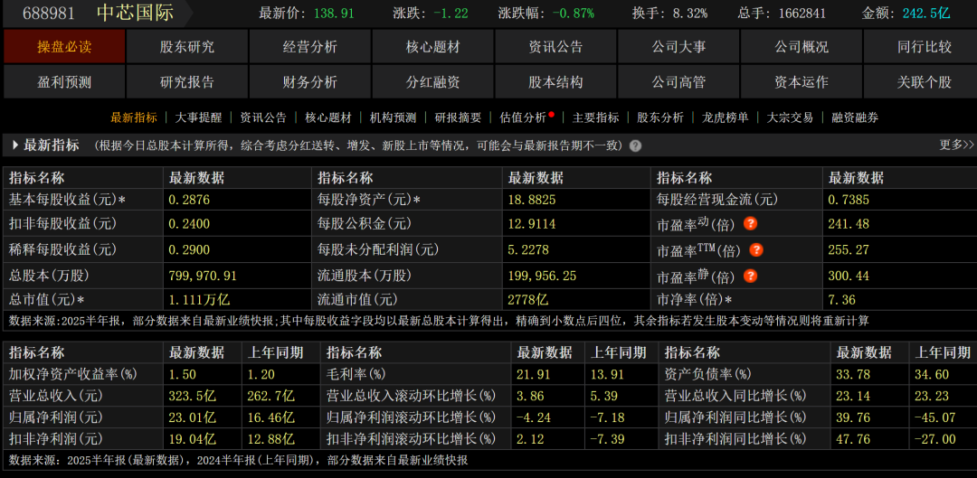Go to 资本运作 tab
This screenshot has width=977, height=478.
(x=802, y=81)
